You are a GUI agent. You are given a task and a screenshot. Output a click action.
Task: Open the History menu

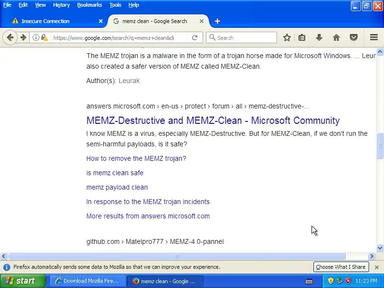61,5
